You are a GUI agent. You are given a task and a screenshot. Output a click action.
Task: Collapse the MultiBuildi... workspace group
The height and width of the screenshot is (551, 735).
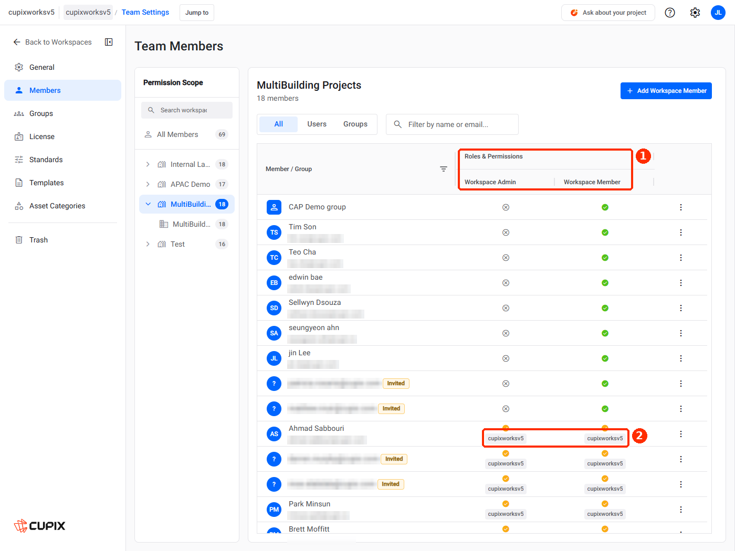click(148, 204)
